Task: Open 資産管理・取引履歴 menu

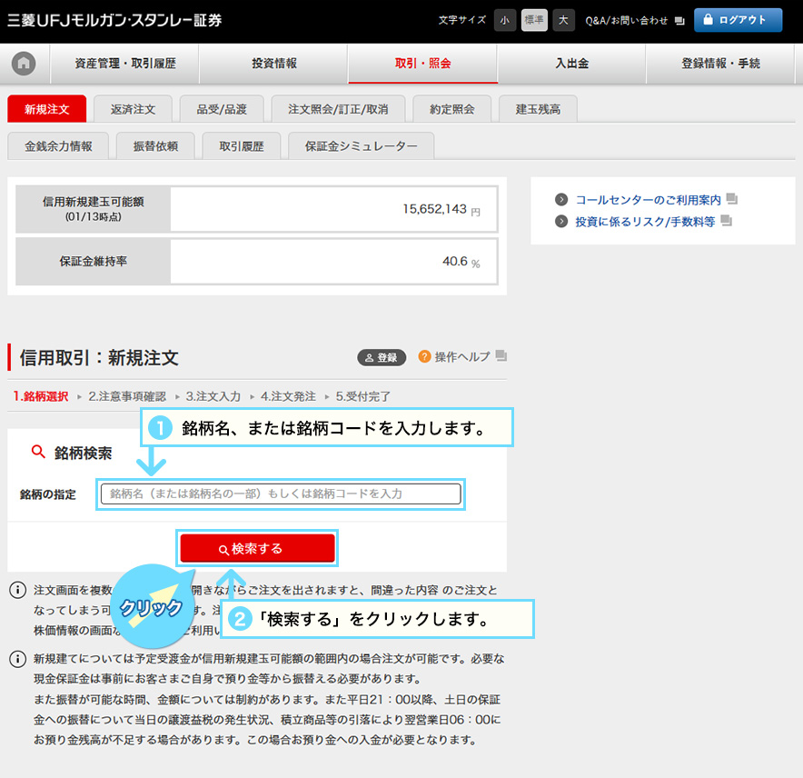Action: tap(124, 64)
